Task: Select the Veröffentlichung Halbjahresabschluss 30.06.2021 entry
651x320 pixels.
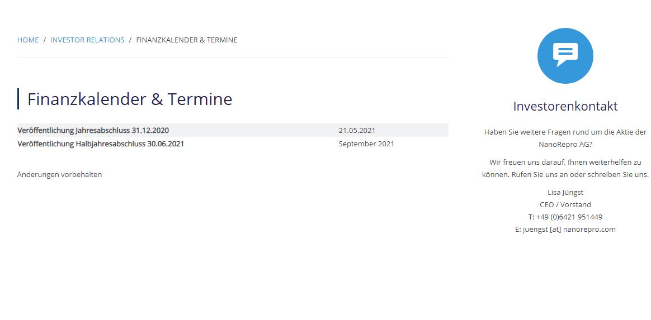Action: [101, 144]
